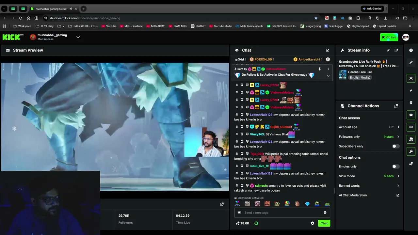
Task: Reload the browser page
Action: coord(21,18)
